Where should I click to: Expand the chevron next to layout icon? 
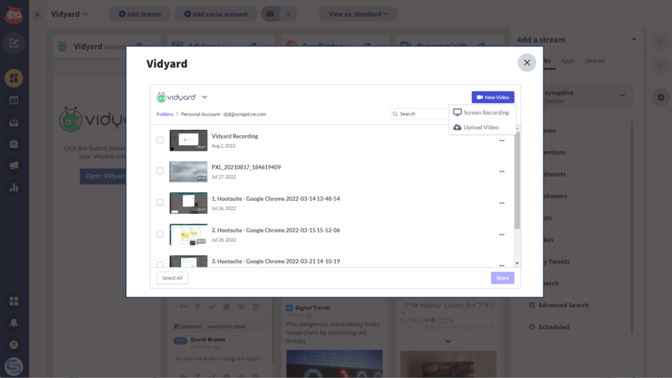click(x=289, y=14)
